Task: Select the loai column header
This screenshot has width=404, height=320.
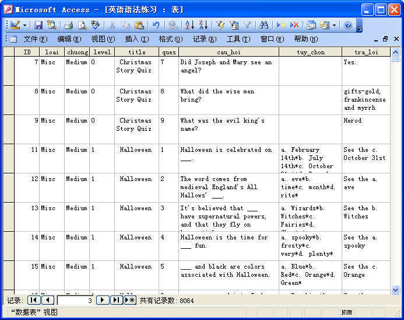Action: [52, 52]
